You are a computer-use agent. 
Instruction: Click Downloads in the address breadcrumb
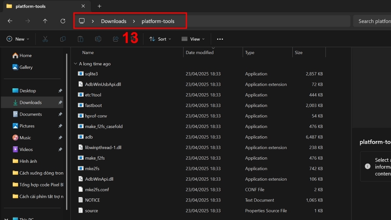click(x=113, y=21)
